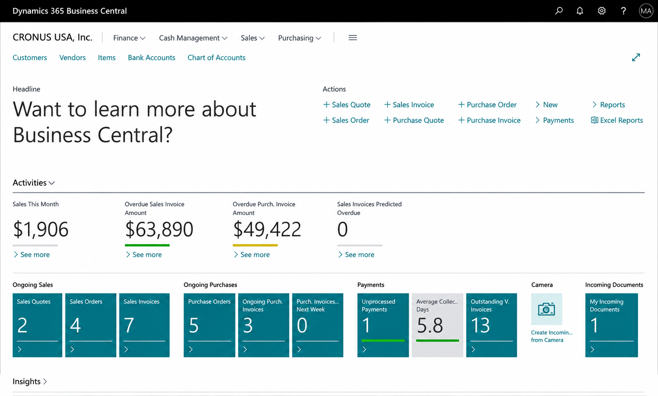Expand the Purchasing menu
Screen dimensions: 658x396
[300, 38]
